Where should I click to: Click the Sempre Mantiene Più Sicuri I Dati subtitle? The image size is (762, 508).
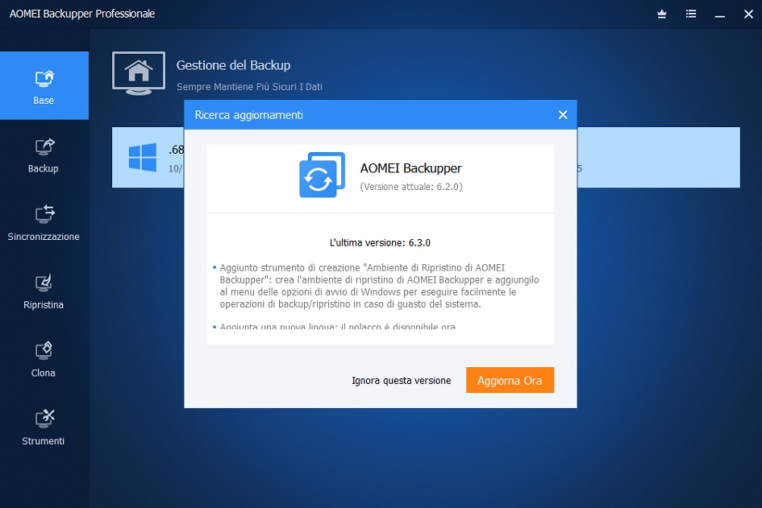[249, 87]
